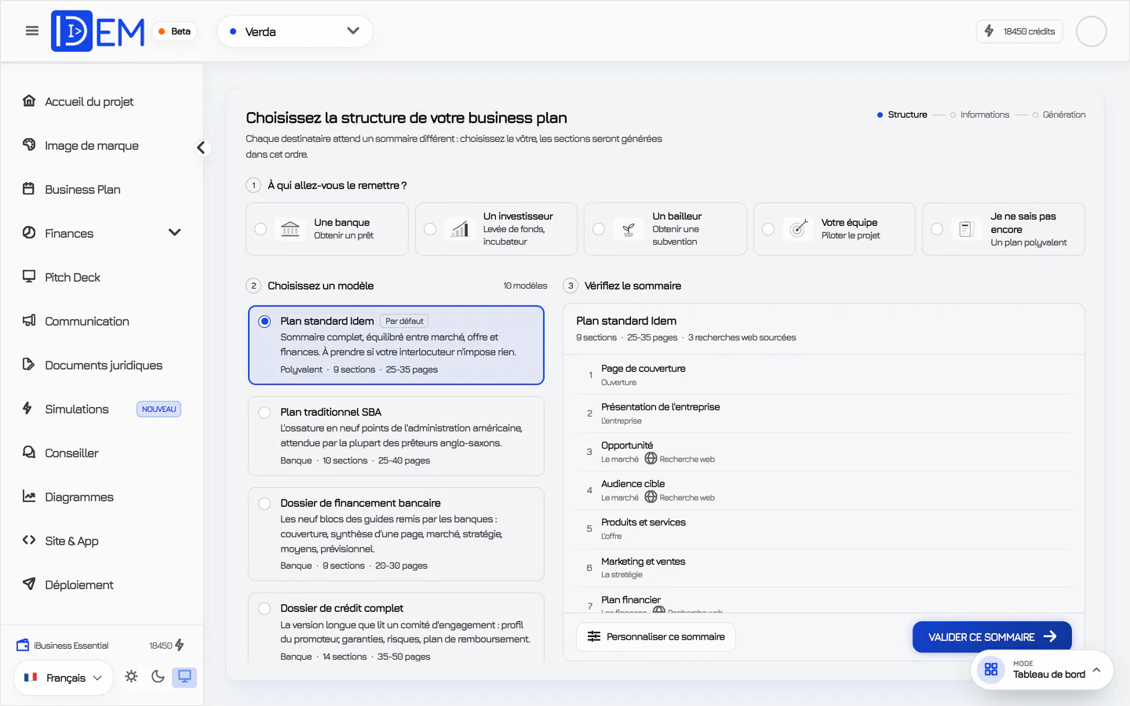Open the hamburger menu icon
The width and height of the screenshot is (1130, 706).
point(32,31)
